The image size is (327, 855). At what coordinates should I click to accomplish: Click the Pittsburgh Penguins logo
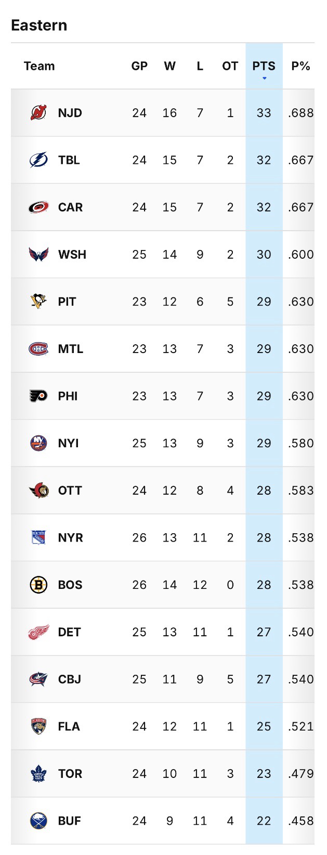(x=38, y=301)
